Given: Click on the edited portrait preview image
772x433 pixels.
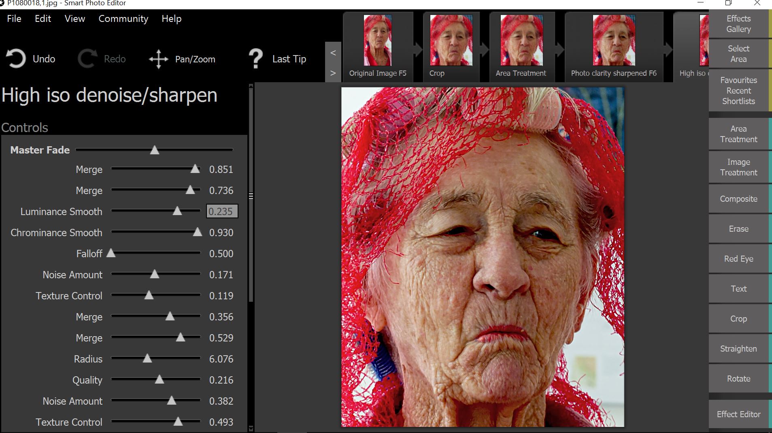Looking at the screenshot, I should (483, 257).
